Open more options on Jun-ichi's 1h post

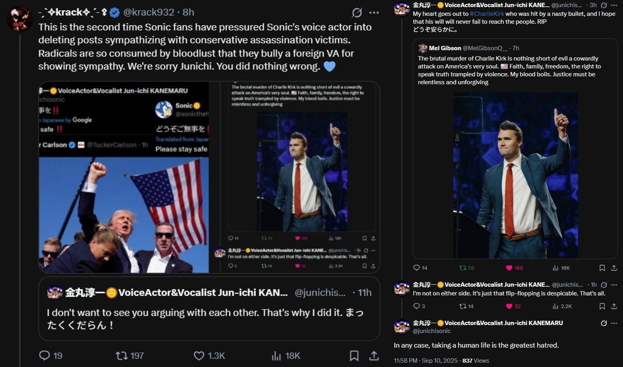point(614,285)
